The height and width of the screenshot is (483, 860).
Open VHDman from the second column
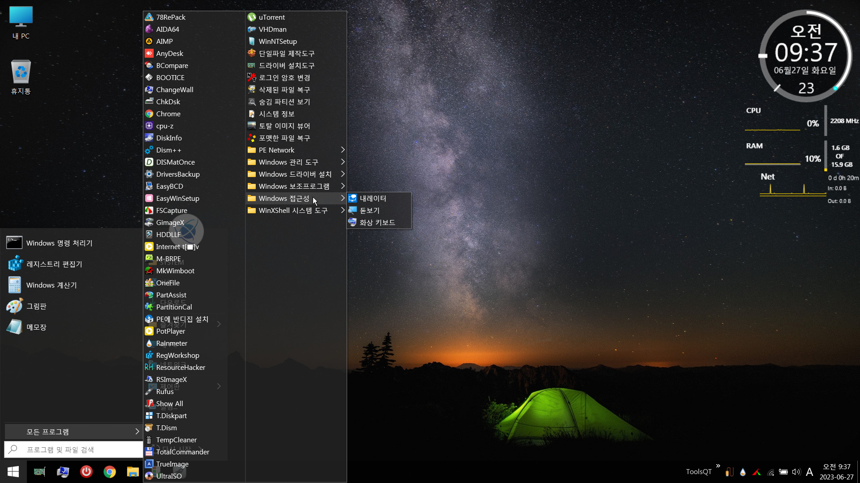[x=296, y=29]
